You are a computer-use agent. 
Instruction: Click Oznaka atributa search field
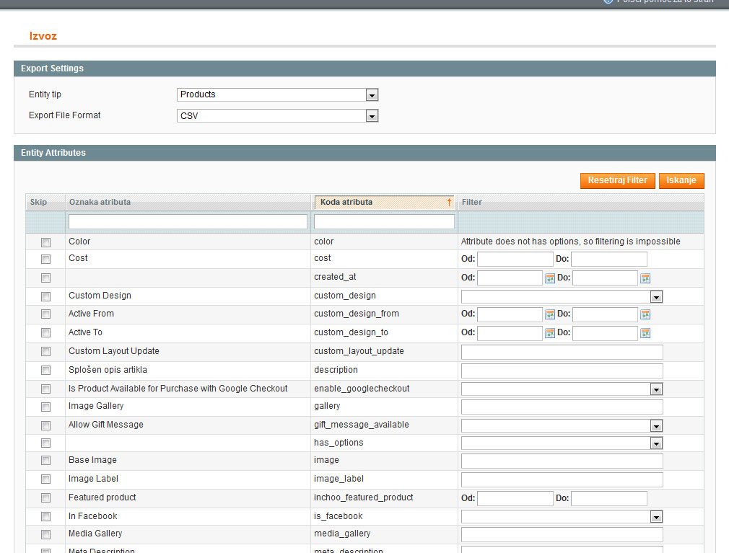pos(188,221)
